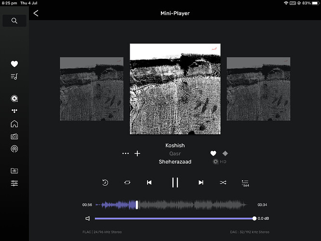Open the Podcasts icon in sidebar
The height and width of the screenshot is (241, 321).
[x=14, y=149]
